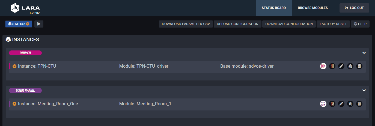The image size is (375, 126).
Task: Click the bug debug icon for TPN-CTU
Action: (350, 66)
